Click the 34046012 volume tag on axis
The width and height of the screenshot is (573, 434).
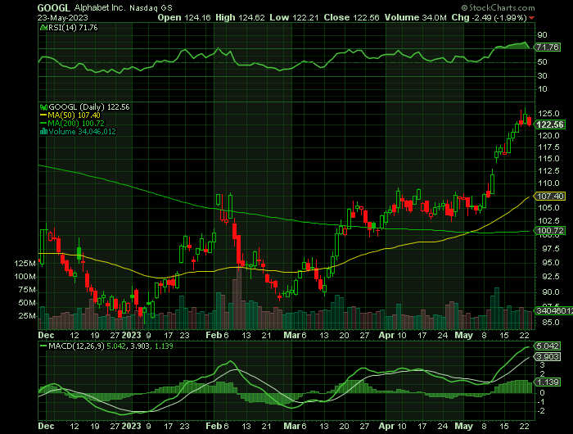tap(553, 311)
